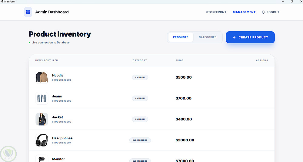303x162 pixels.
Task: Click the PRODUCT#0003 identifier
Action: (x=62, y=122)
